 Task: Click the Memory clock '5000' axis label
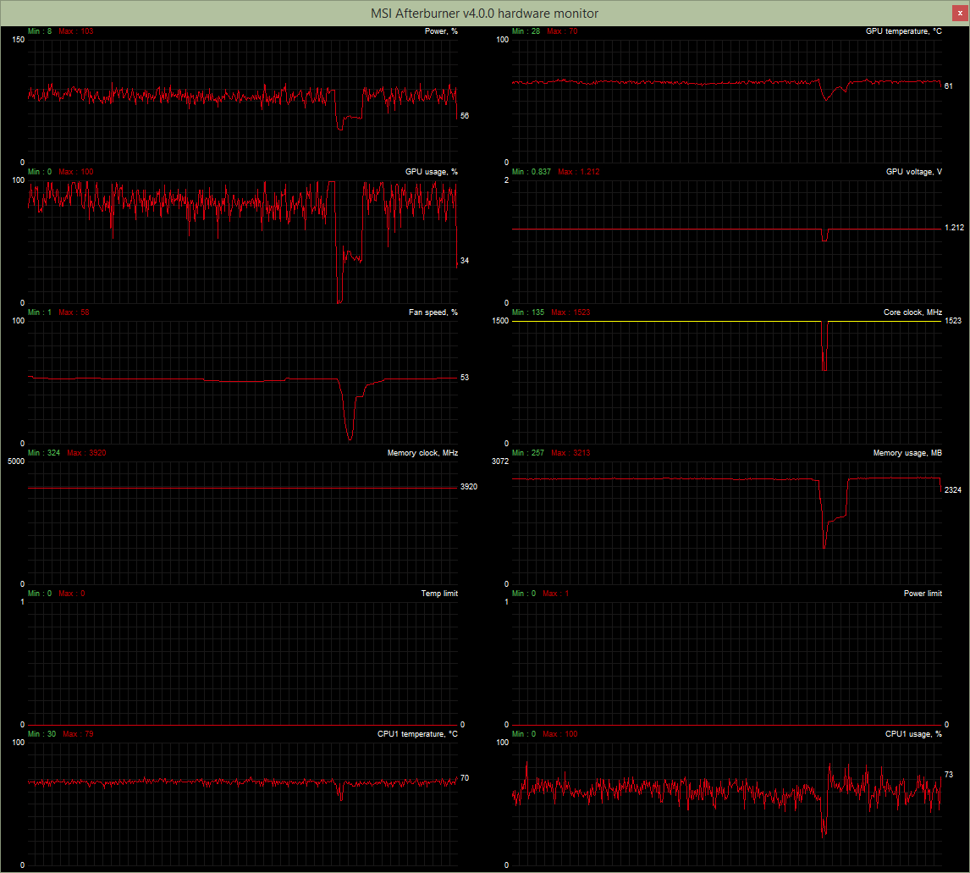pyautogui.click(x=16, y=461)
